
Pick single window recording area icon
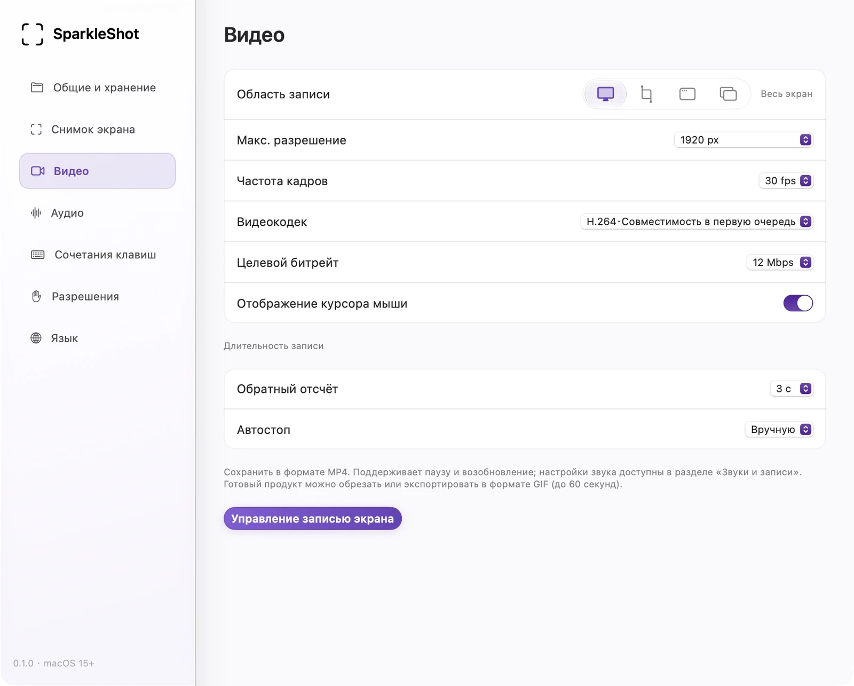[687, 94]
